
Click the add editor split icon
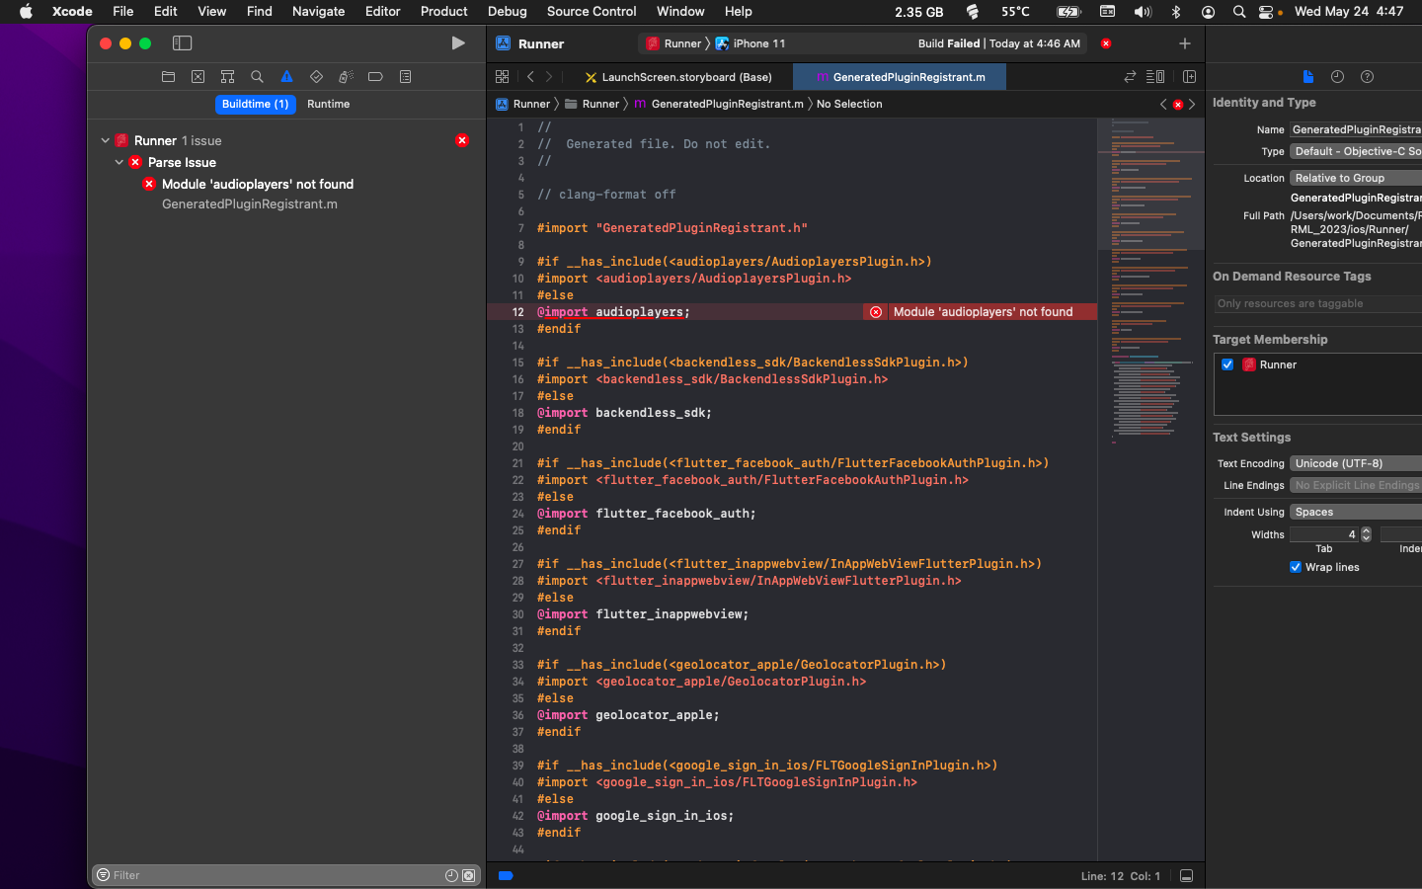(1189, 77)
